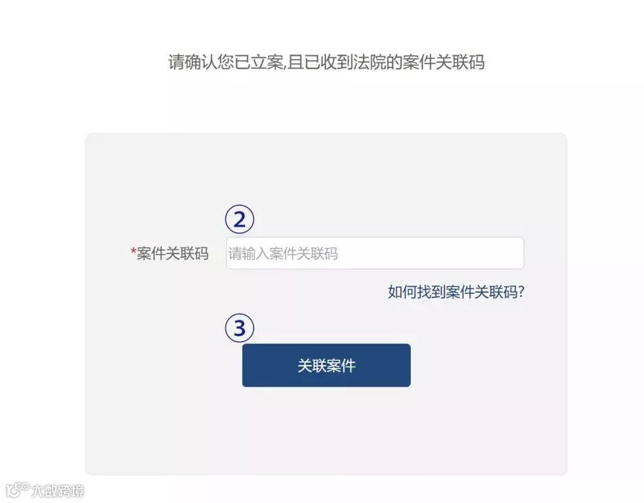The width and height of the screenshot is (644, 503).
Task: Click the 关联码 text of the field label
Action: click(186, 253)
